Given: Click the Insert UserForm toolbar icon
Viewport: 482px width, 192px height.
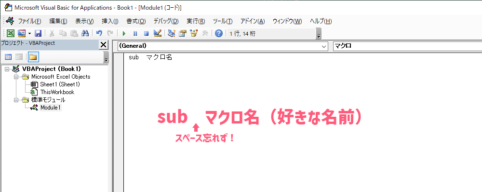Looking at the screenshot, I should pyautogui.click(x=22, y=33).
